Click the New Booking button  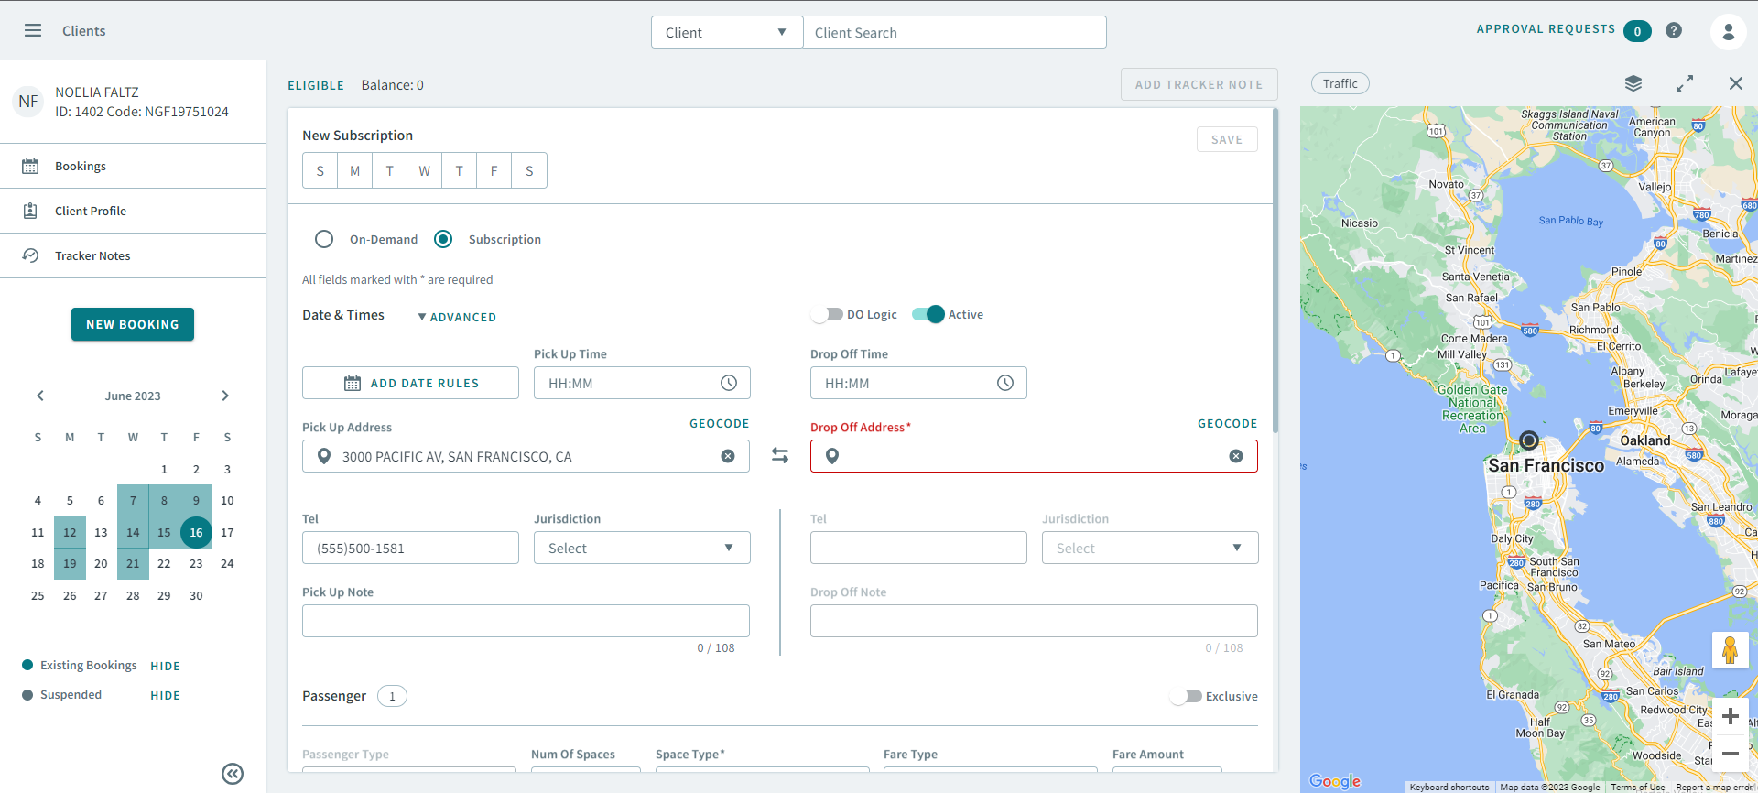click(x=133, y=324)
